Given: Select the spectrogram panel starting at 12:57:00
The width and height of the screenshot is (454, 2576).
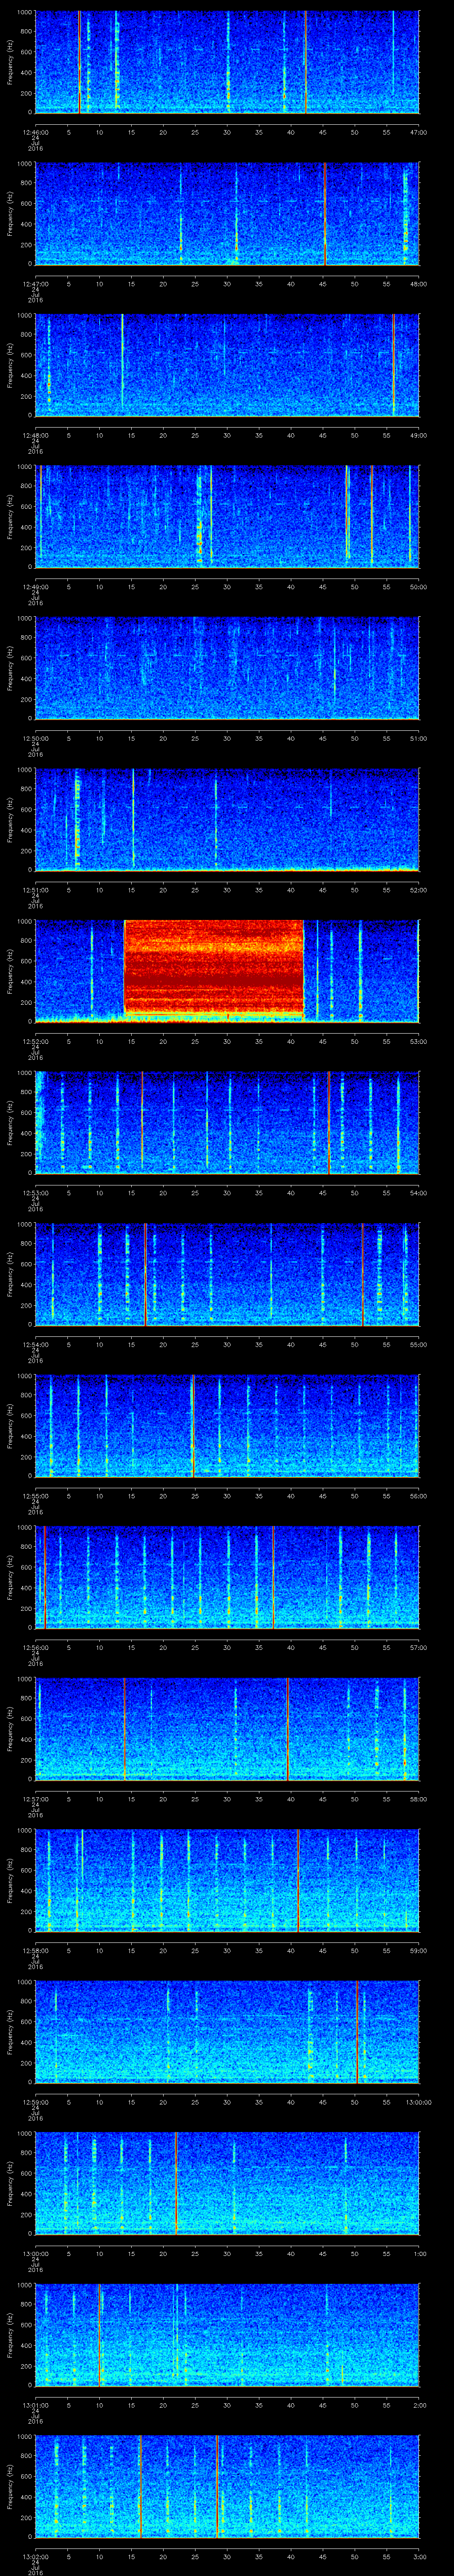Looking at the screenshot, I should point(227,1729).
